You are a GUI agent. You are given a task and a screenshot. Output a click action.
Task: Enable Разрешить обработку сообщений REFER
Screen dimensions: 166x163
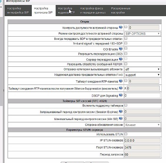pos(126,64)
